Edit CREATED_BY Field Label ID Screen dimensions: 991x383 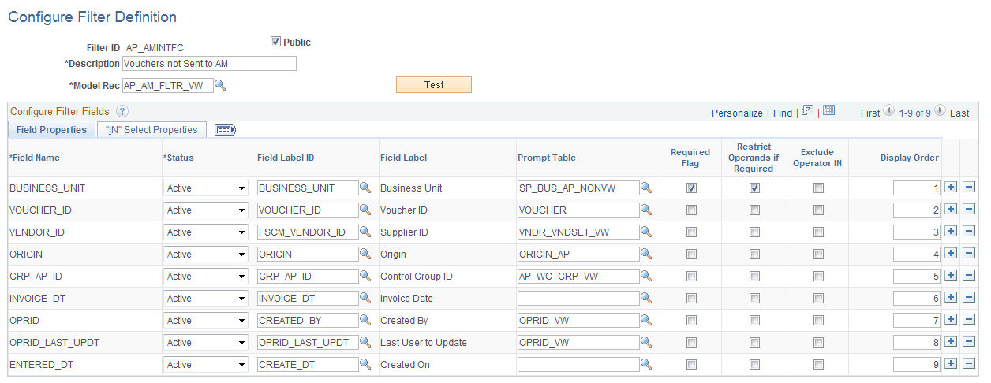308,321
